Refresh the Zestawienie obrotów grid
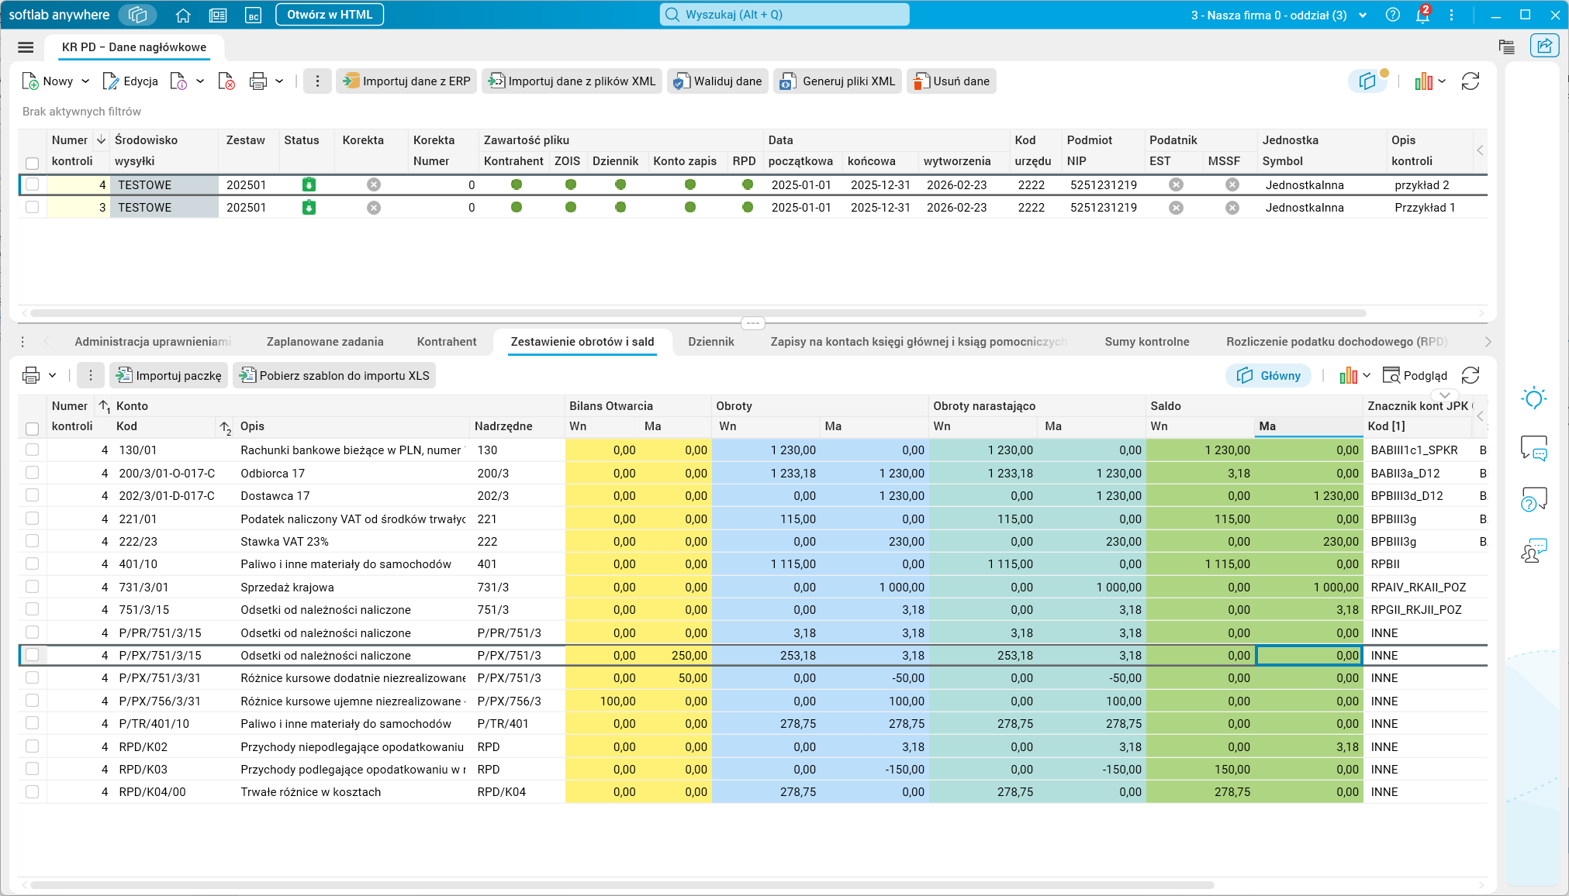The width and height of the screenshot is (1569, 896). pyautogui.click(x=1471, y=376)
